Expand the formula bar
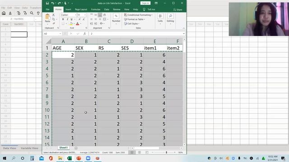 pyautogui.click(x=184, y=34)
